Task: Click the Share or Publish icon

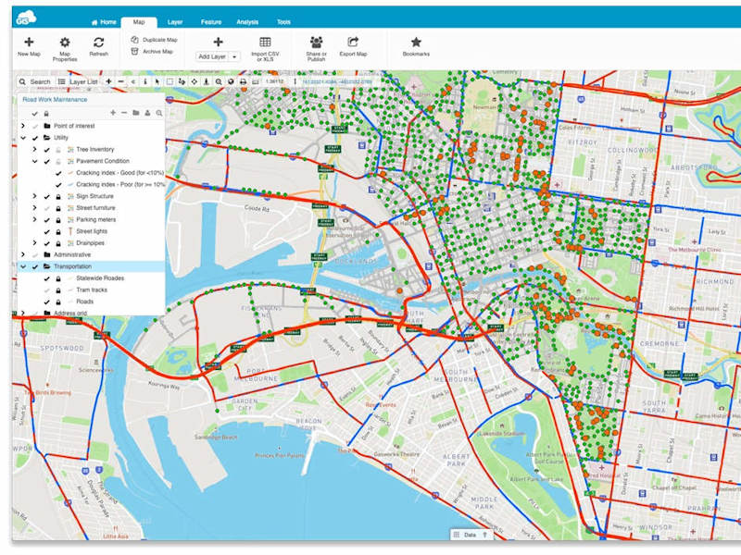Action: click(316, 42)
